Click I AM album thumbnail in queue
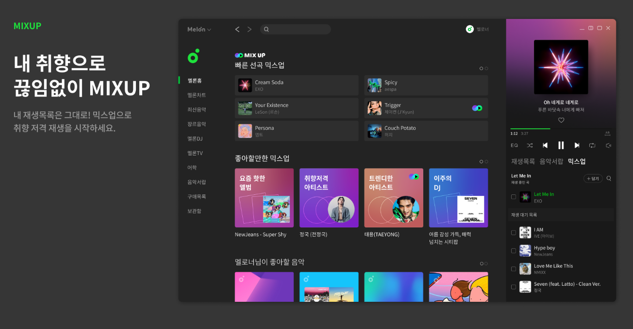Screen dimensions: 633x329 [525, 232]
